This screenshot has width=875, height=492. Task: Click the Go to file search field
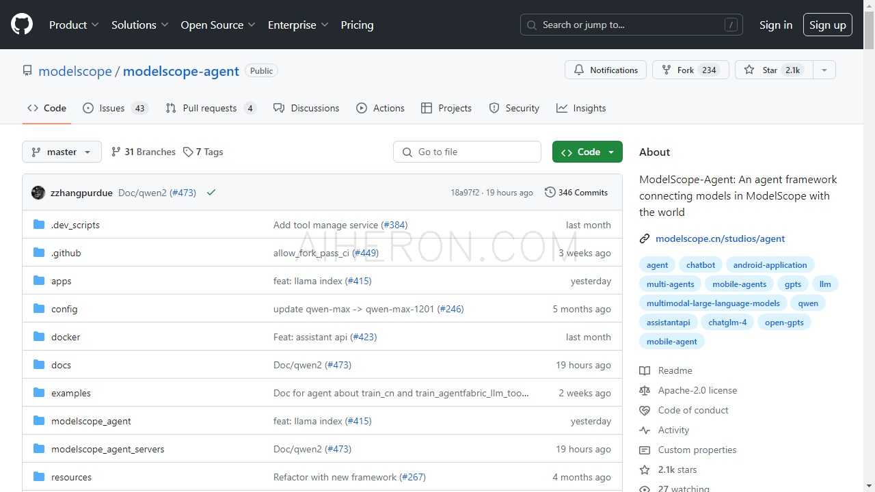coord(467,152)
